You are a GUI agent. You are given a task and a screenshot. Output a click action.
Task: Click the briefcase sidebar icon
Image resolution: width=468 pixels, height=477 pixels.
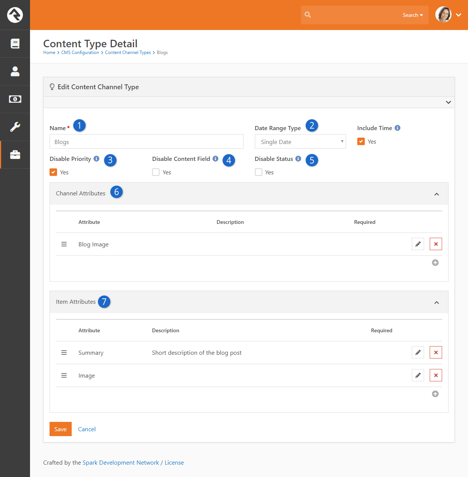click(15, 154)
